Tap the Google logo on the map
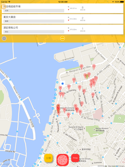The height and width of the screenshot is (167, 125). click(x=6, y=164)
